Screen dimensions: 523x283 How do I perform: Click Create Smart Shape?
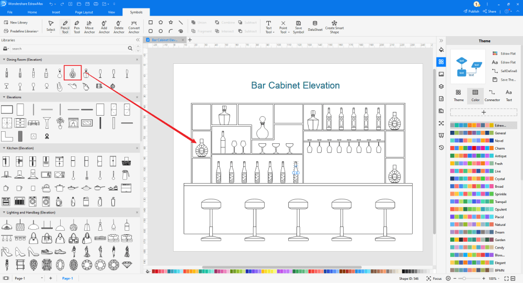click(334, 27)
